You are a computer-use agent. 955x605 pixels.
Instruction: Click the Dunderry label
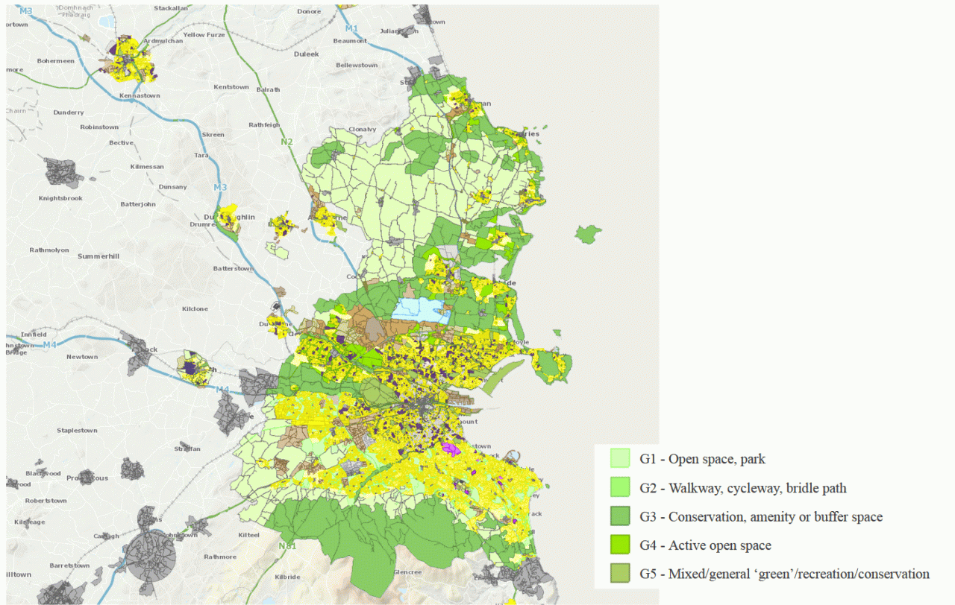pyautogui.click(x=69, y=113)
